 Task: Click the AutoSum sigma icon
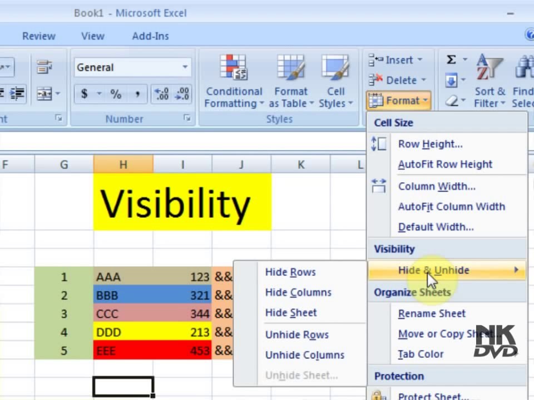pos(451,60)
